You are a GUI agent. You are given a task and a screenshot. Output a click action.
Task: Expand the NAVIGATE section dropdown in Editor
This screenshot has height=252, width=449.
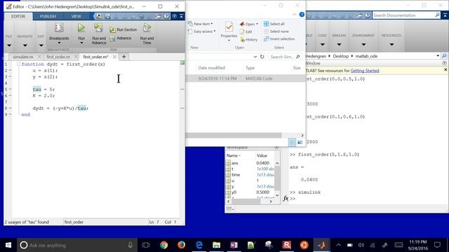tap(25, 45)
